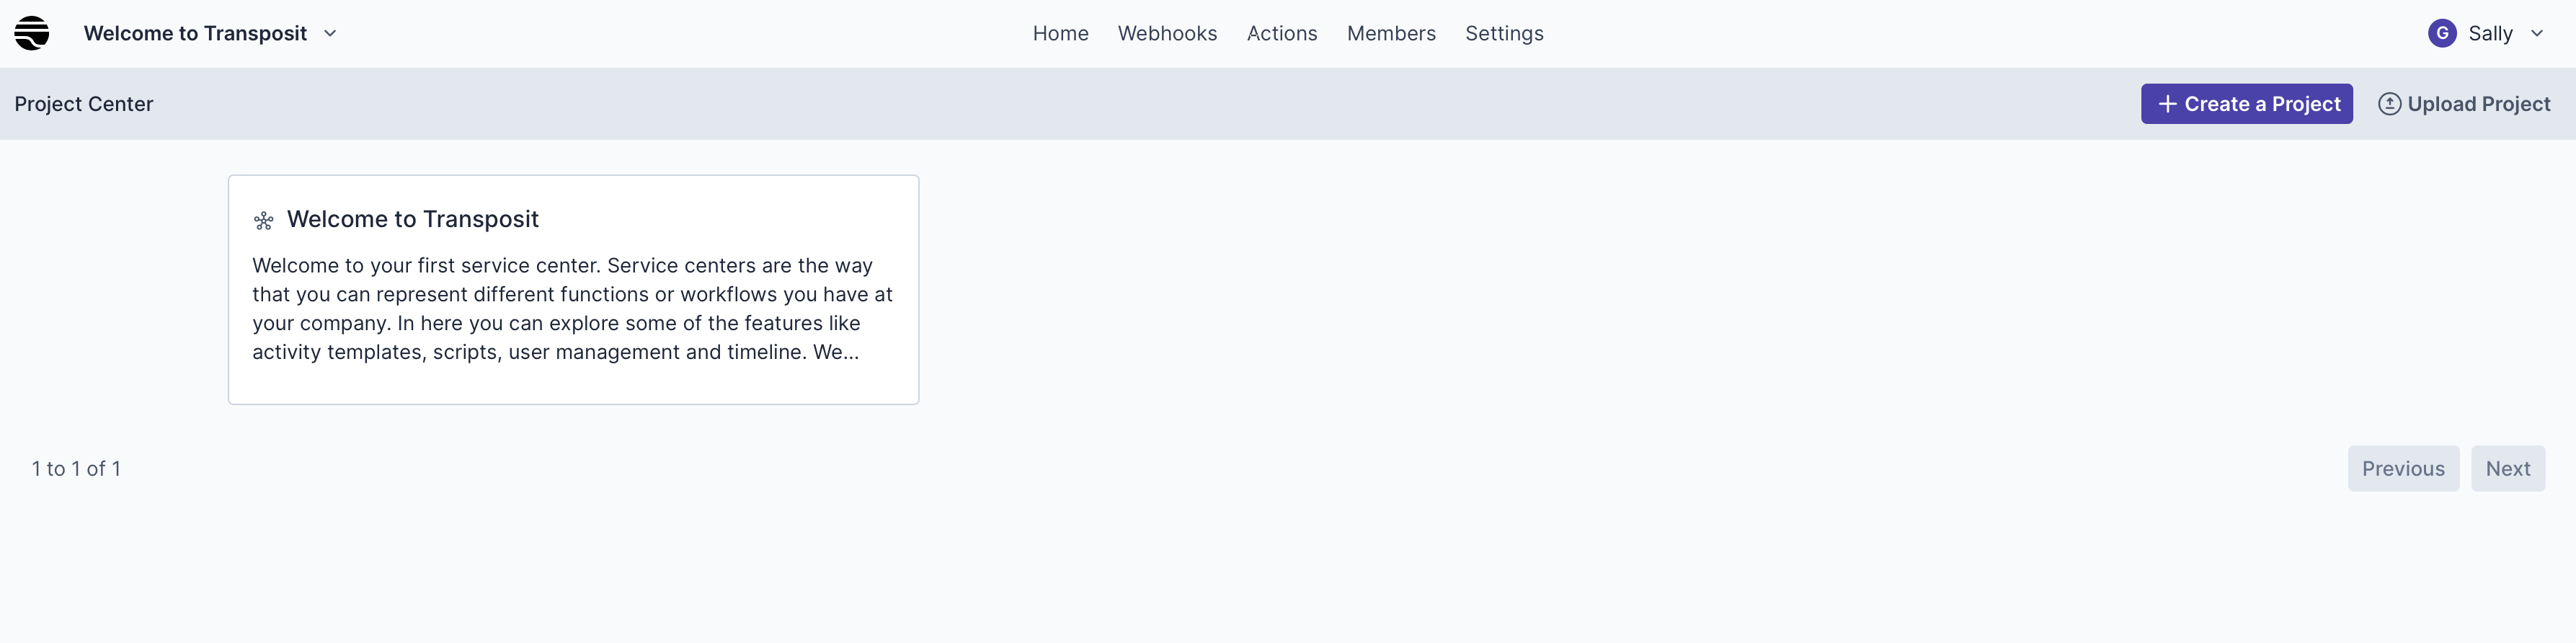Screen dimensions: 2576x643
Task: Click the Project Center heading
Action: point(84,104)
